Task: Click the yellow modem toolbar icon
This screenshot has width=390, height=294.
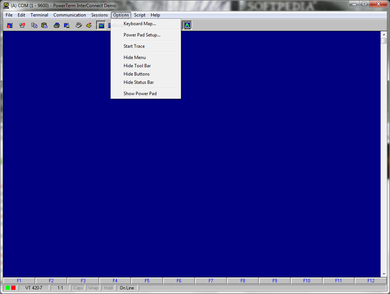Action: click(89, 26)
